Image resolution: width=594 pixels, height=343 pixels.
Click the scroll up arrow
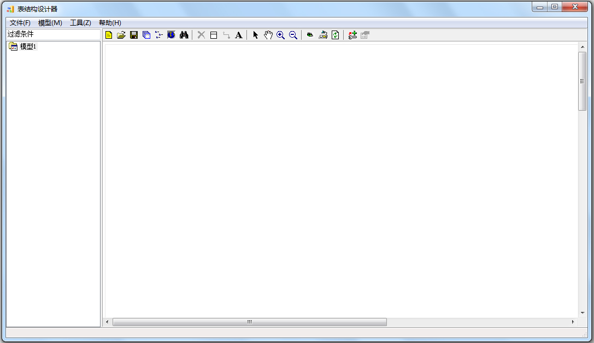click(583, 47)
